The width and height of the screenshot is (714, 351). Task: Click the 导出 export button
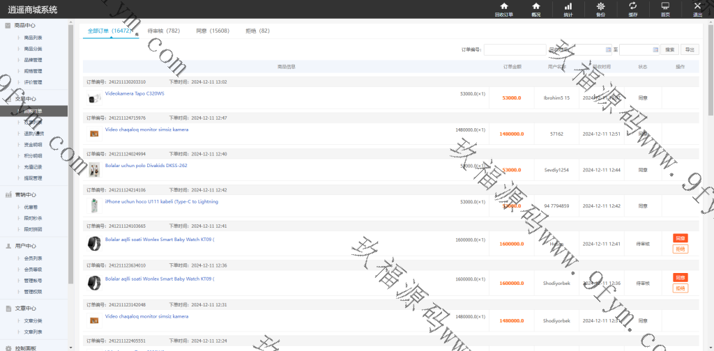689,49
